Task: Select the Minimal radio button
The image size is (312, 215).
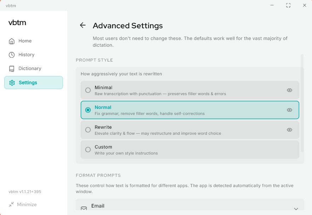Action: pyautogui.click(x=88, y=90)
